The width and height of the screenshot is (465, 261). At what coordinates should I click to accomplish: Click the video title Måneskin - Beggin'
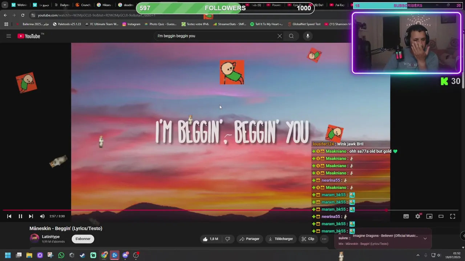pos(66,228)
